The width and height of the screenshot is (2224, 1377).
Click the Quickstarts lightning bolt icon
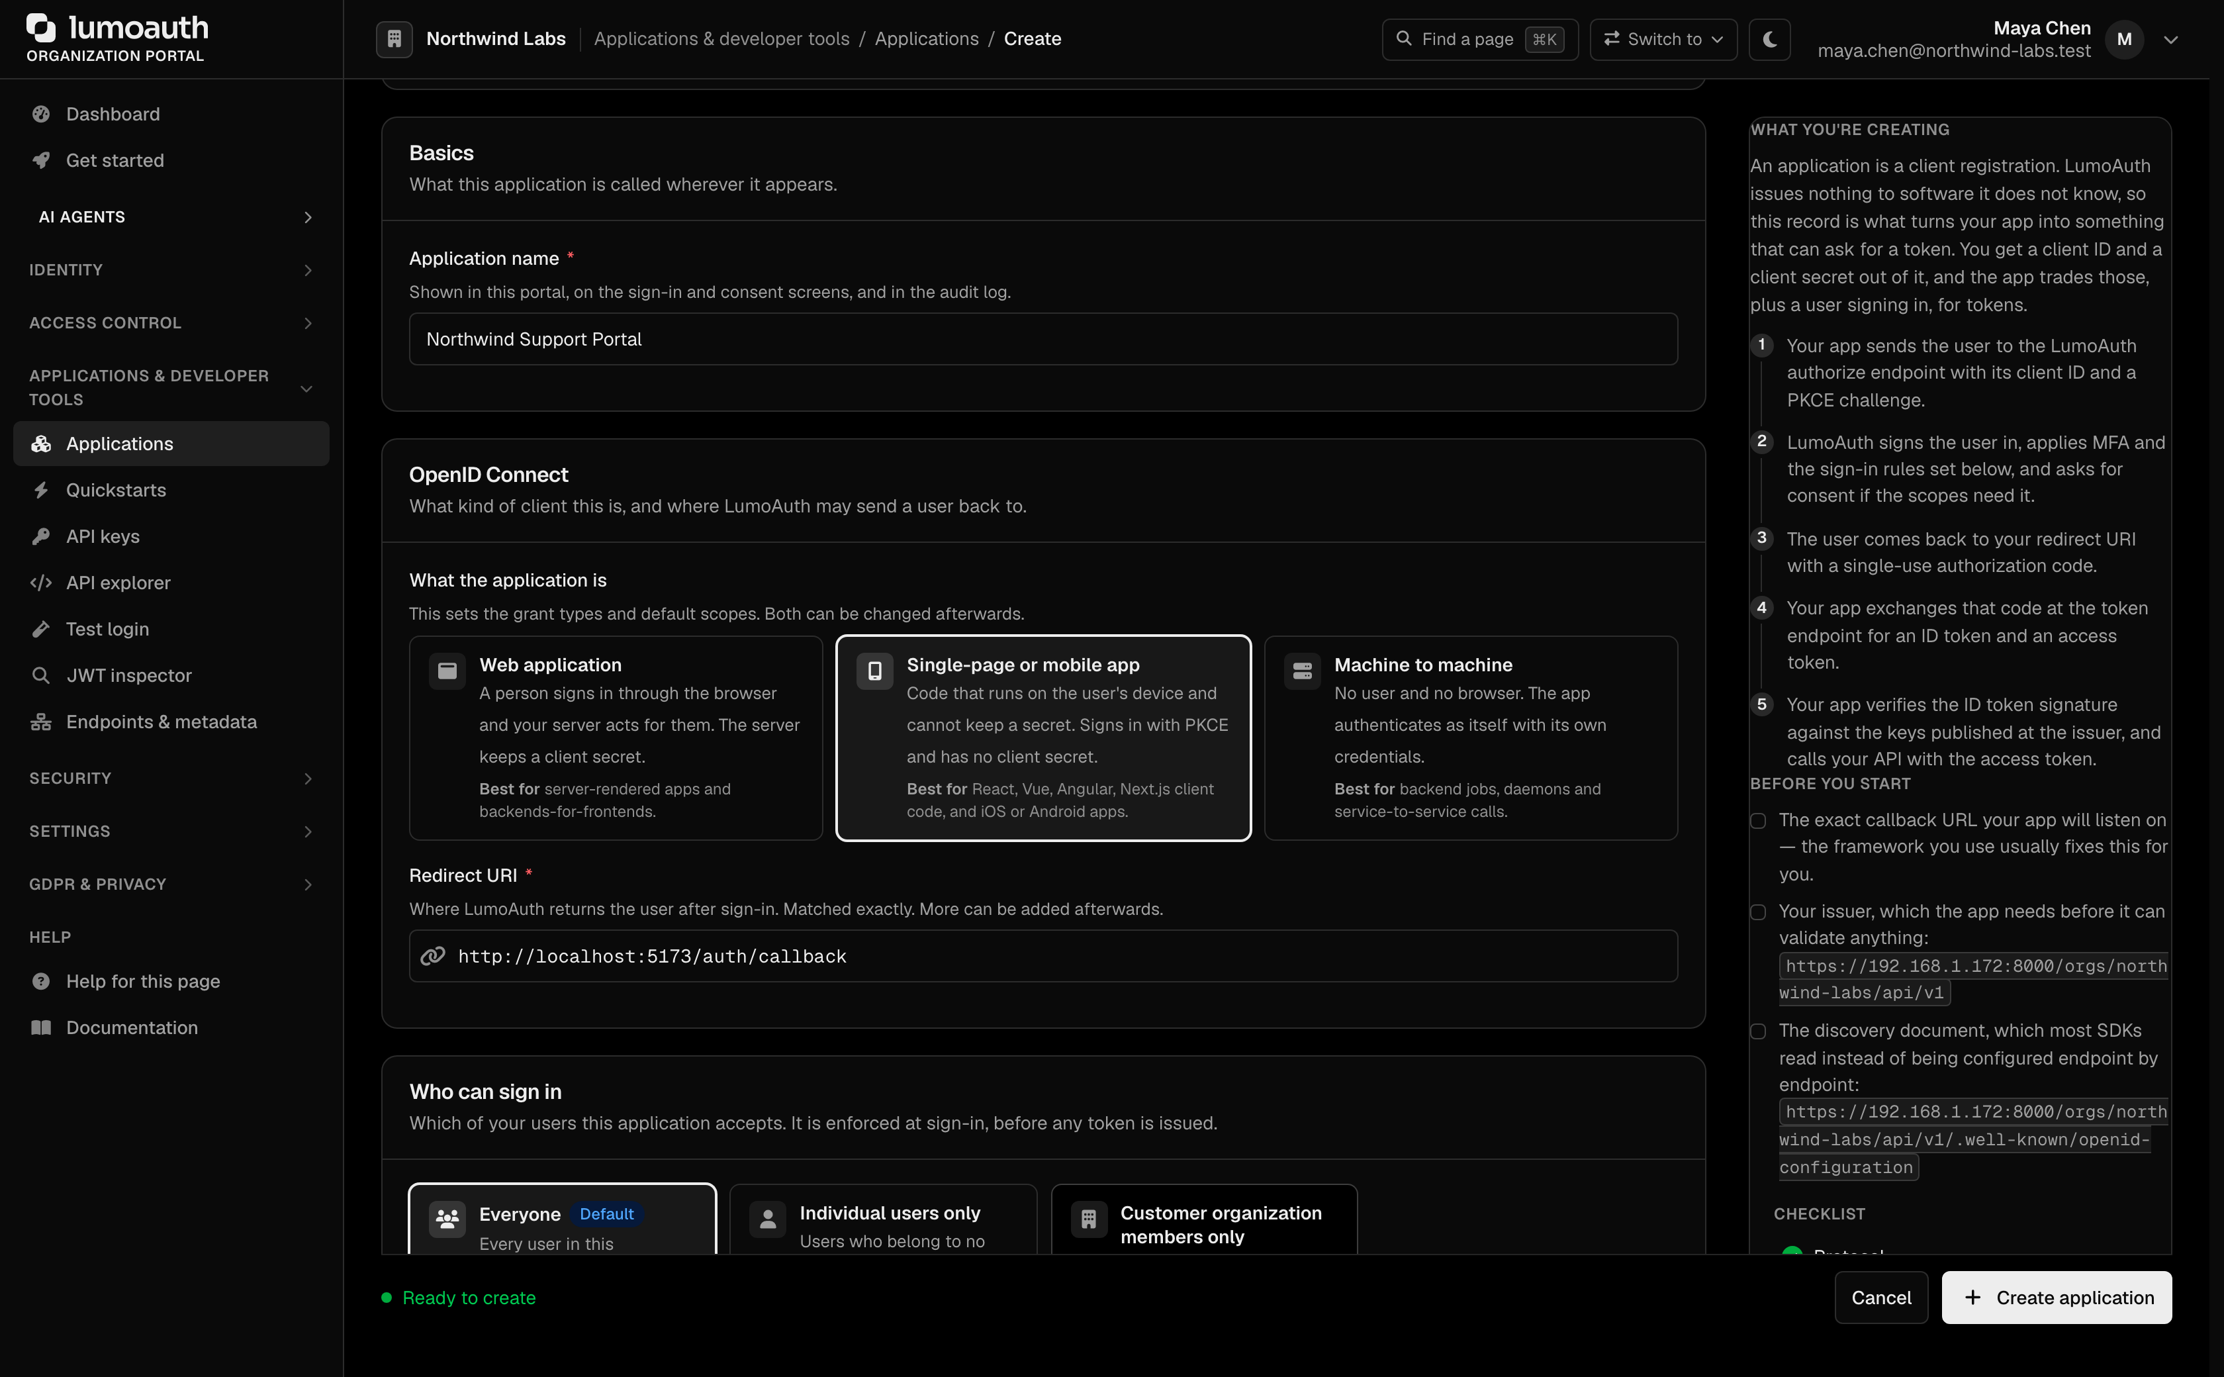click(x=41, y=490)
